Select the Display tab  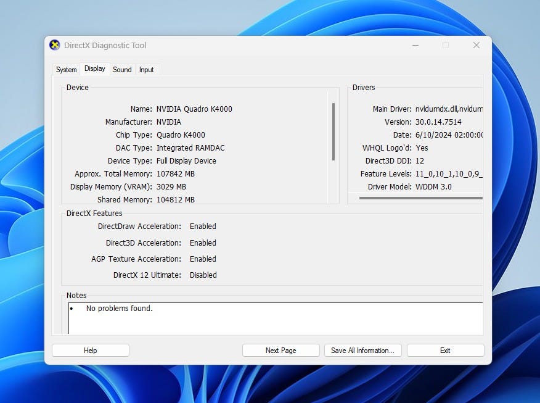tap(95, 69)
